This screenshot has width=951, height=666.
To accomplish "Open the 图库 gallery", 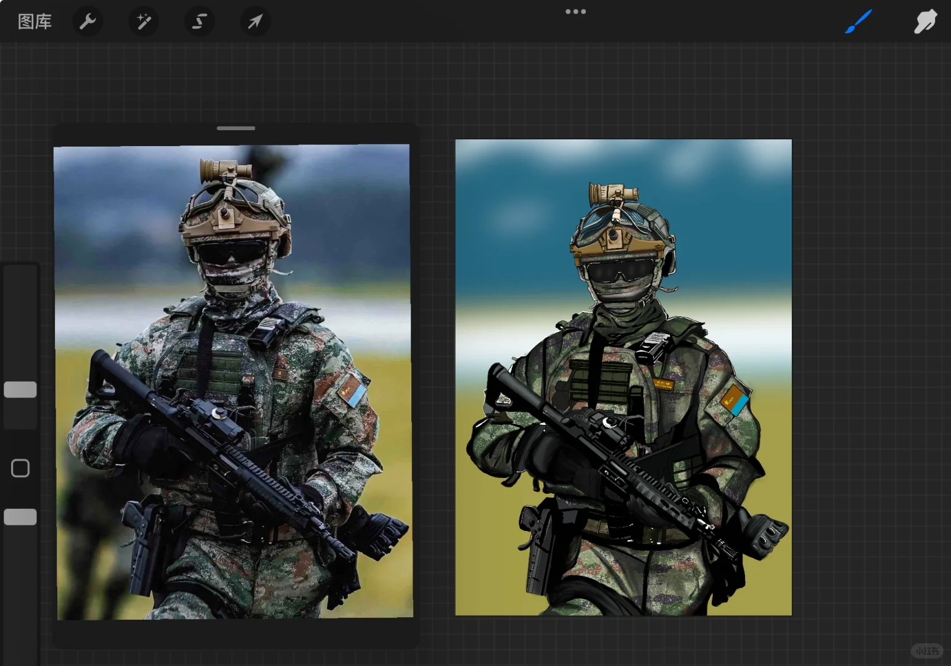I will tap(35, 22).
